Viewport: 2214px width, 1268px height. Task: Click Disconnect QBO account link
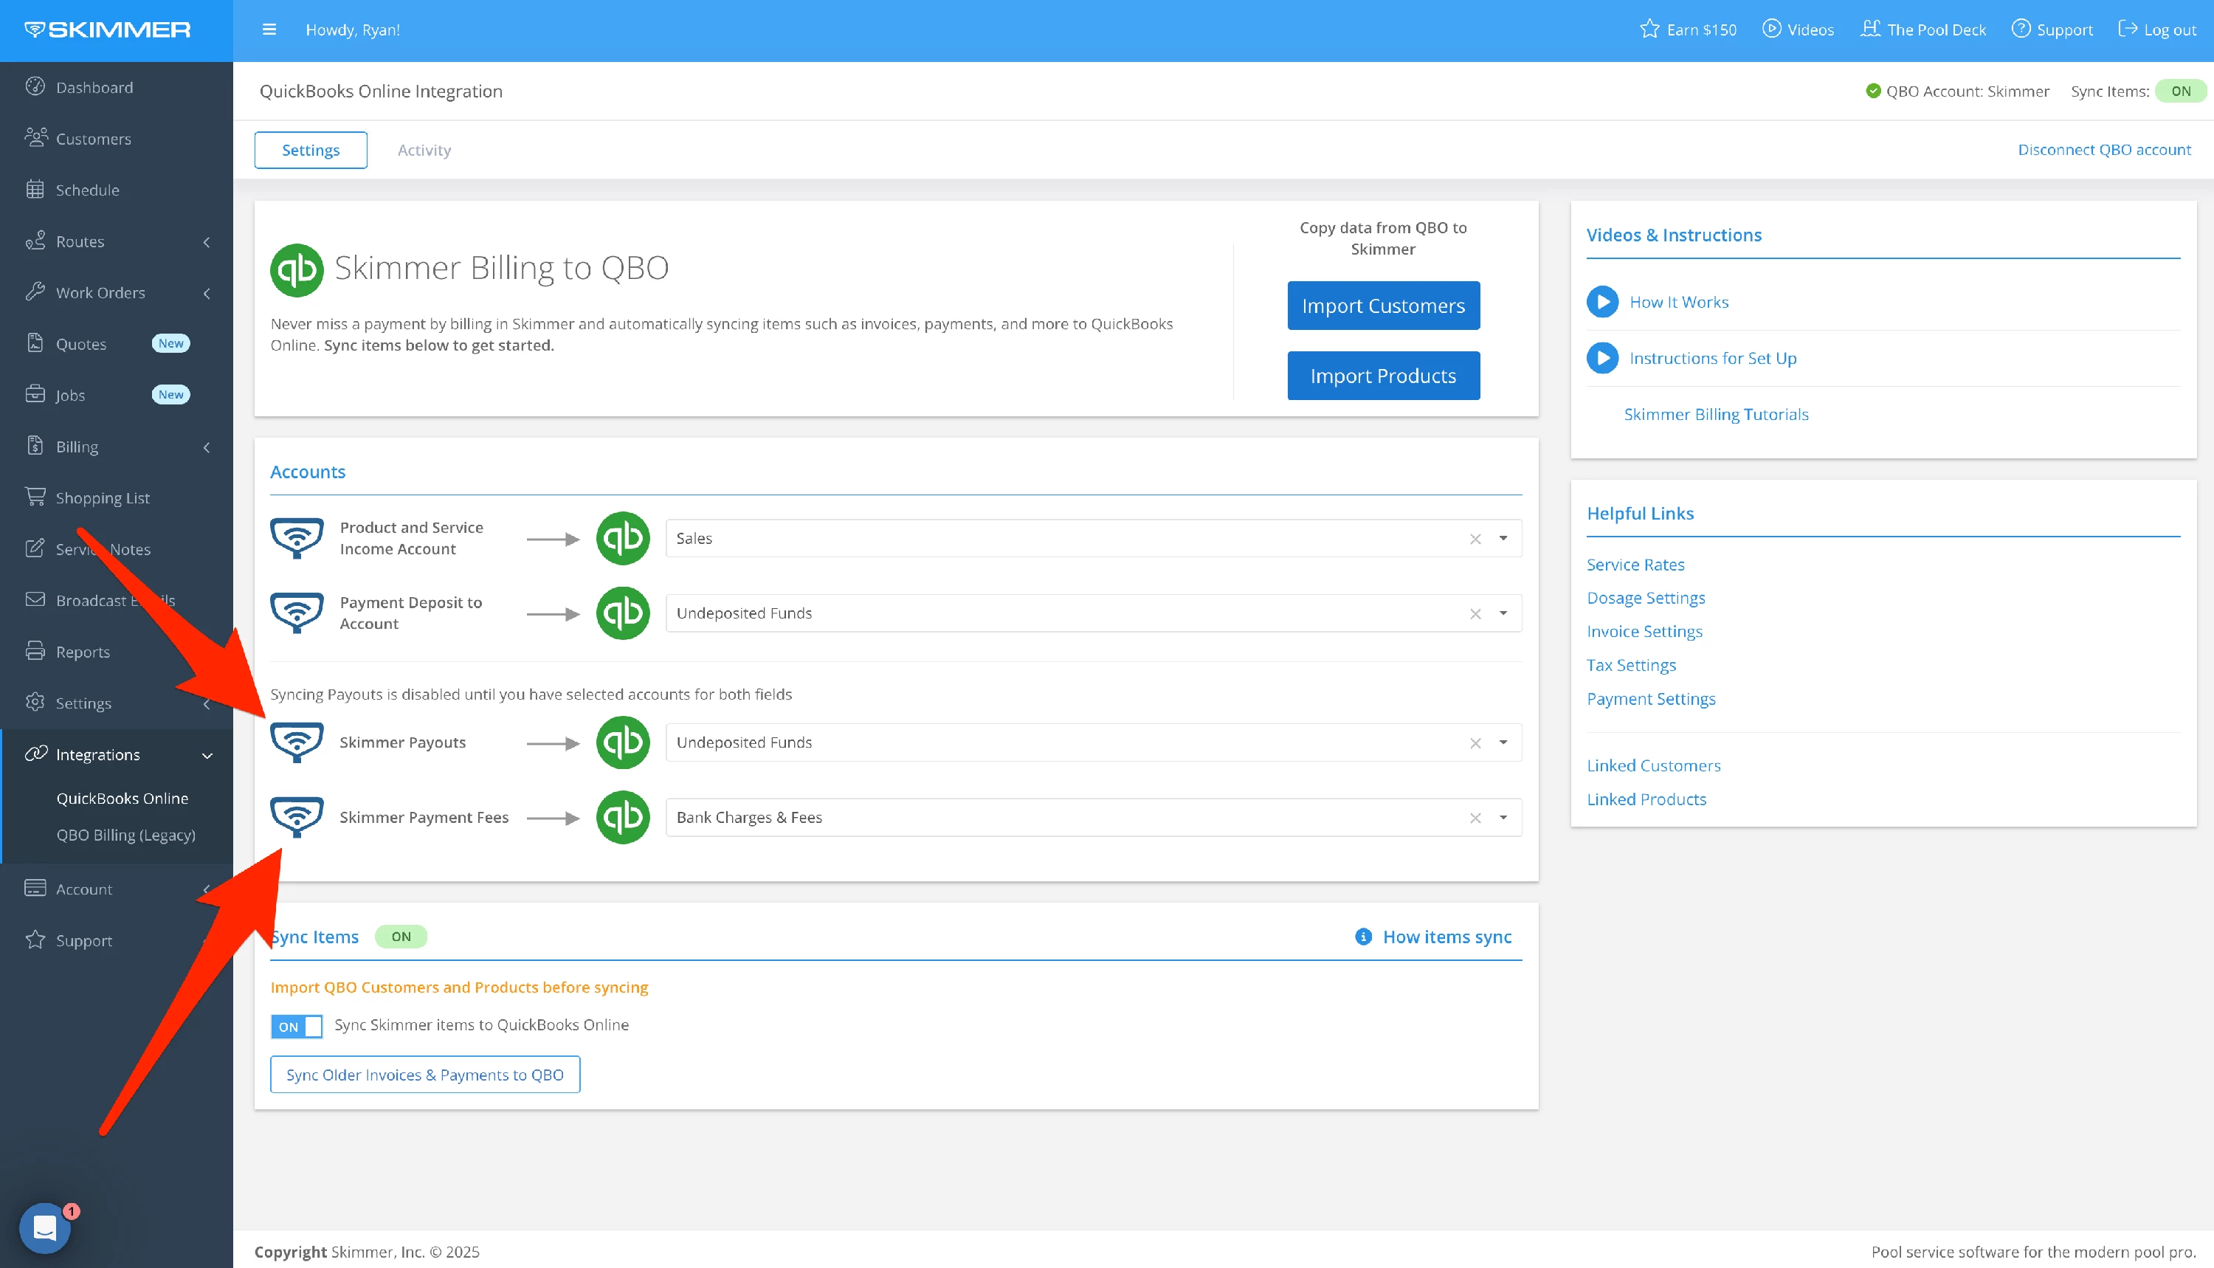pyautogui.click(x=2103, y=150)
